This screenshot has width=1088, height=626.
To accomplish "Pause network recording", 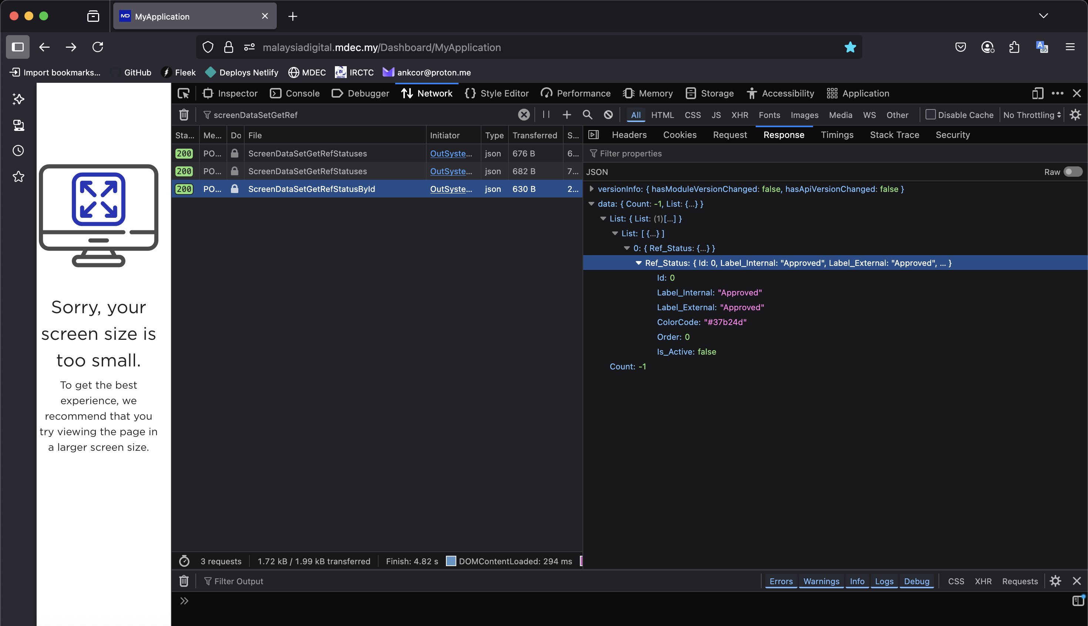I will coord(546,114).
